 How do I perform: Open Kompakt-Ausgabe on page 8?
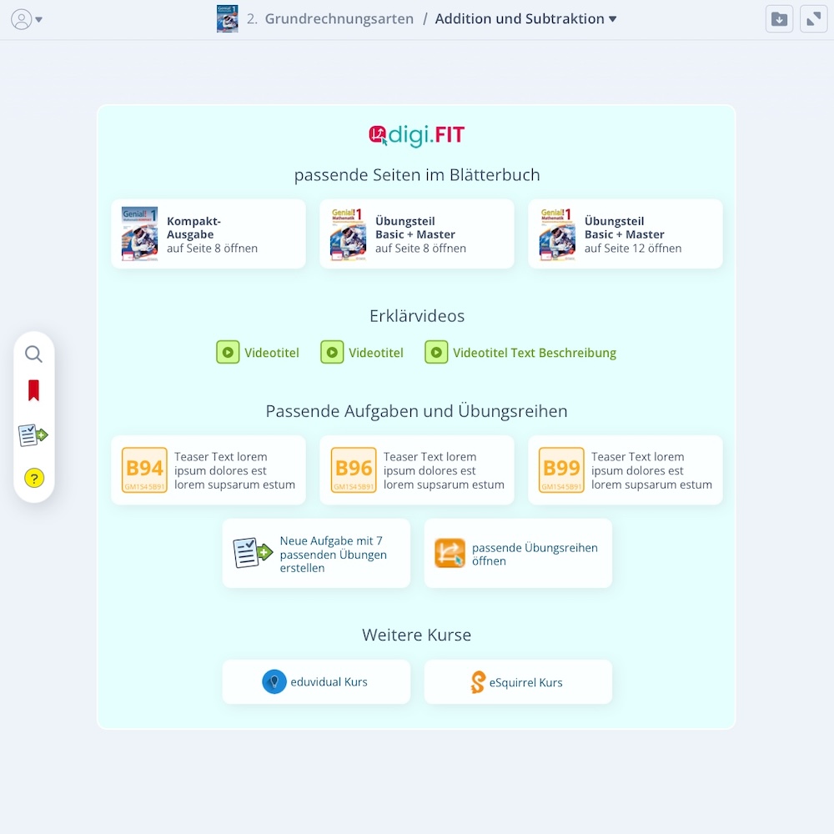click(x=208, y=234)
